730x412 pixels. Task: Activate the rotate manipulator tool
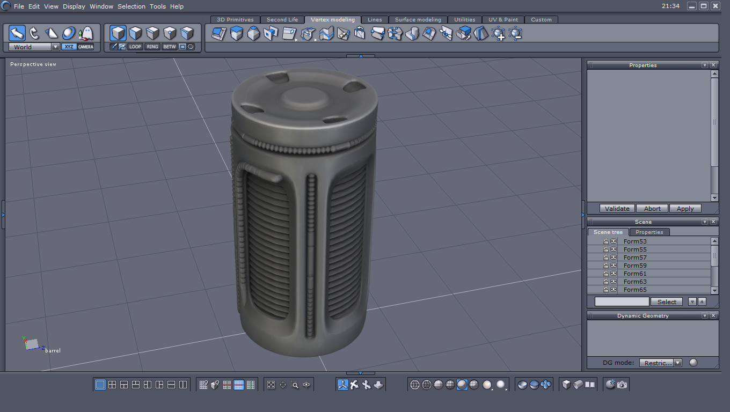tap(34, 33)
